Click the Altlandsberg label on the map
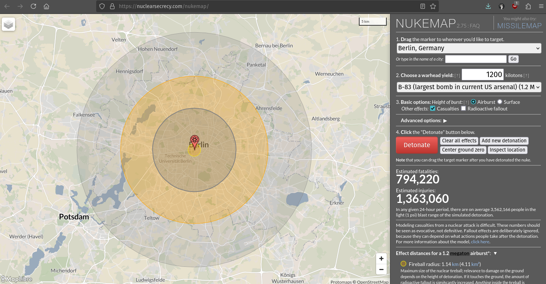Image resolution: width=546 pixels, height=284 pixels. (325, 119)
